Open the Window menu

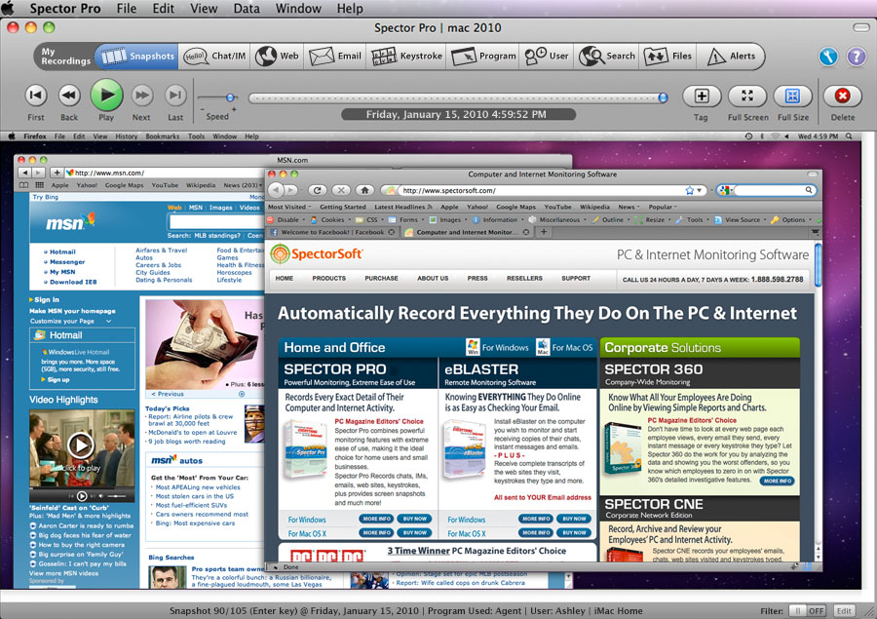(299, 9)
